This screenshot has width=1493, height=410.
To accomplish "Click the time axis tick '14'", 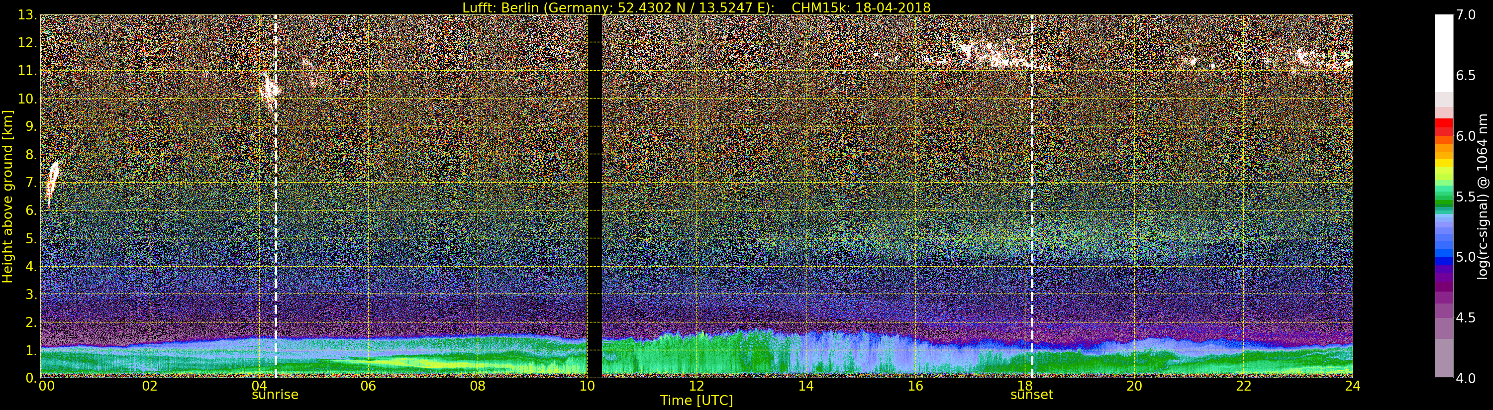I will click(805, 386).
